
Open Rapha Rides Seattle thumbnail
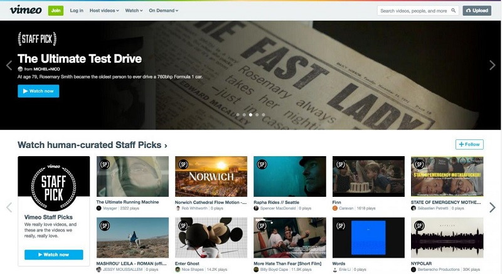pos(290,176)
